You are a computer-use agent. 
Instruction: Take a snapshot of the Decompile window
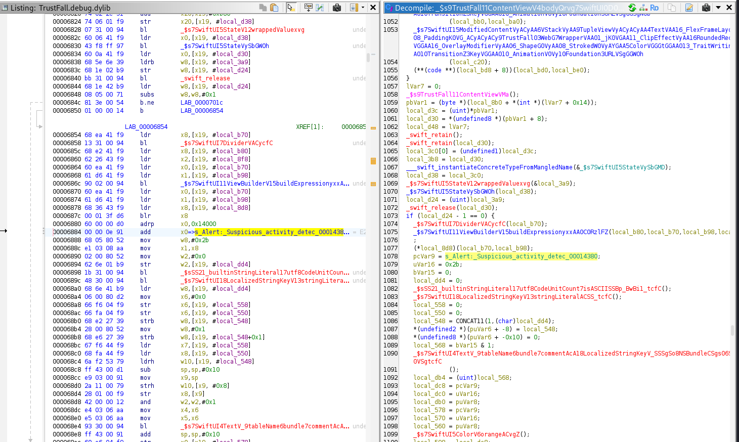tap(706, 8)
